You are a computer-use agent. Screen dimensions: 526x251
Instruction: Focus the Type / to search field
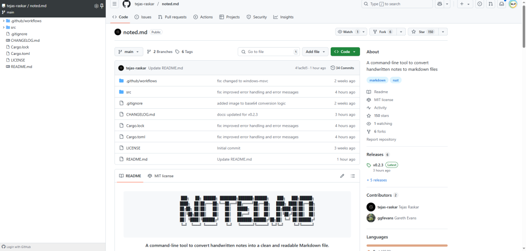pos(397,4)
